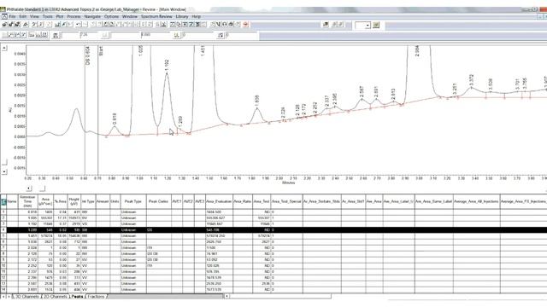Click the red icon ending the main toolbar
547x307 pixels.
pos(246,25)
